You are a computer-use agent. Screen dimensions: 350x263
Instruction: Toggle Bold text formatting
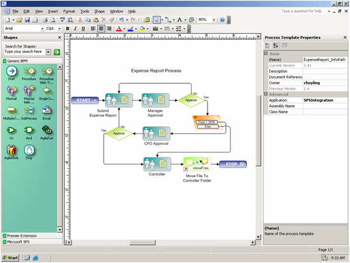(67, 29)
